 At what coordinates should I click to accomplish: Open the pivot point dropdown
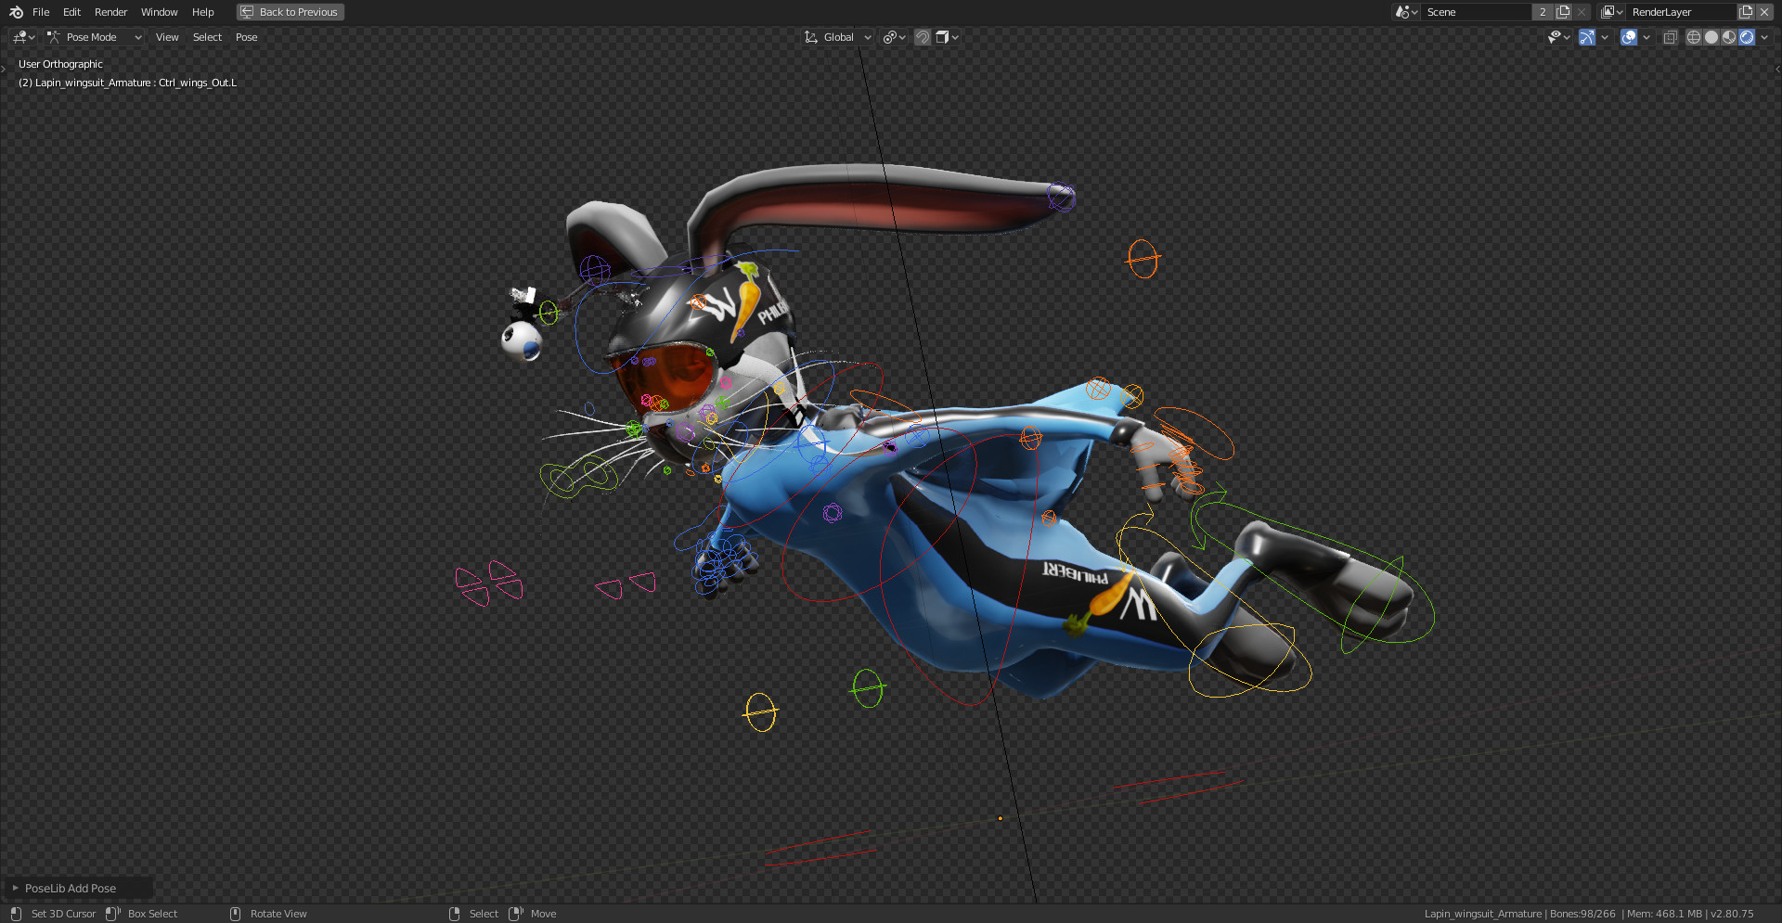pos(895,37)
